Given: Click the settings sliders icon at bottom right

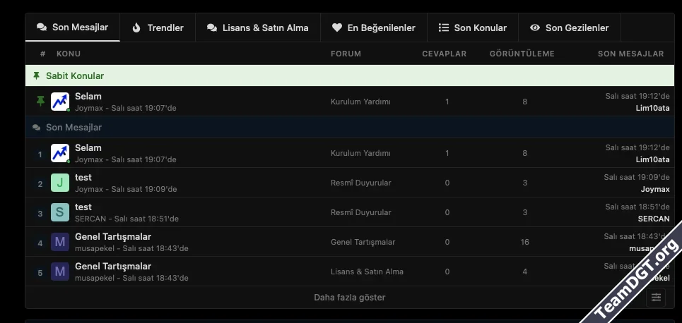Looking at the screenshot, I should click(656, 297).
